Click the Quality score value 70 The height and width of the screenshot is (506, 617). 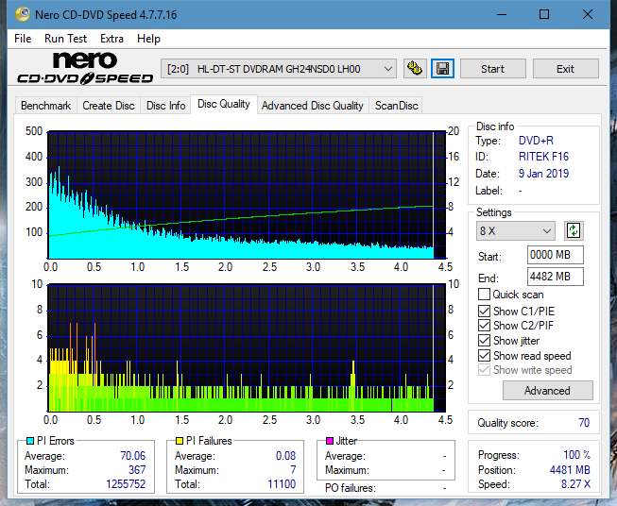tap(584, 423)
